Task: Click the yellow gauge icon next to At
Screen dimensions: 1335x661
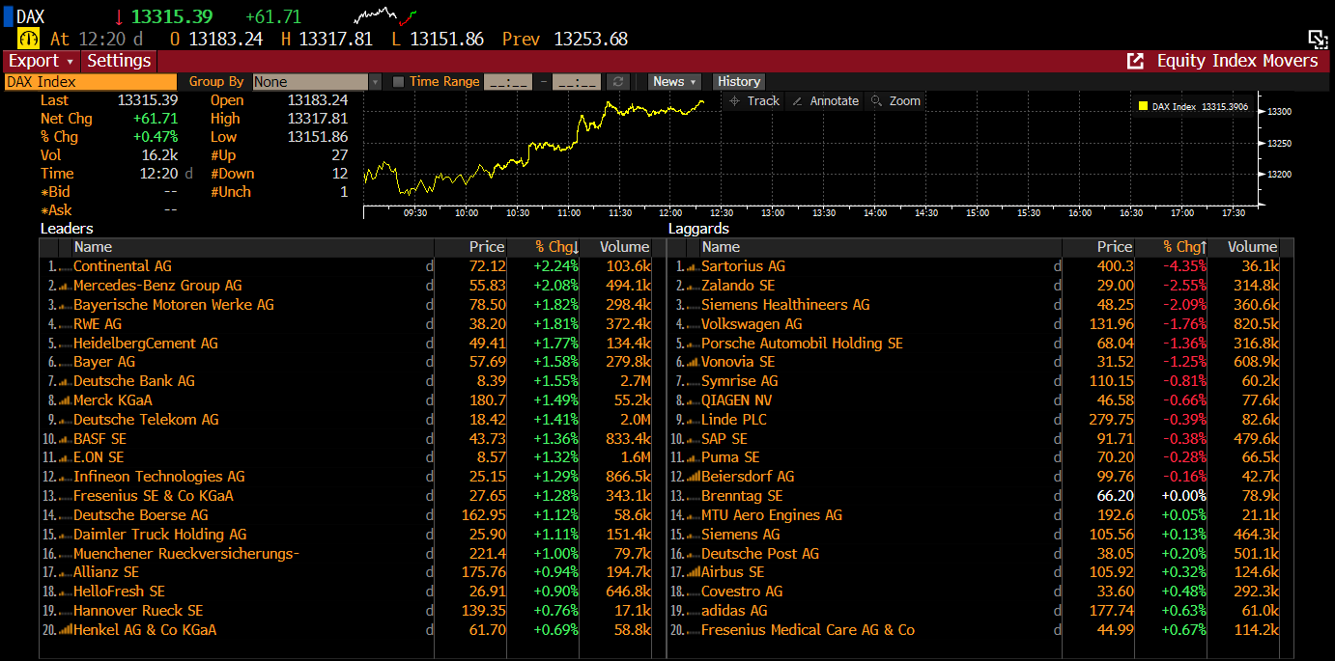Action: pos(28,39)
